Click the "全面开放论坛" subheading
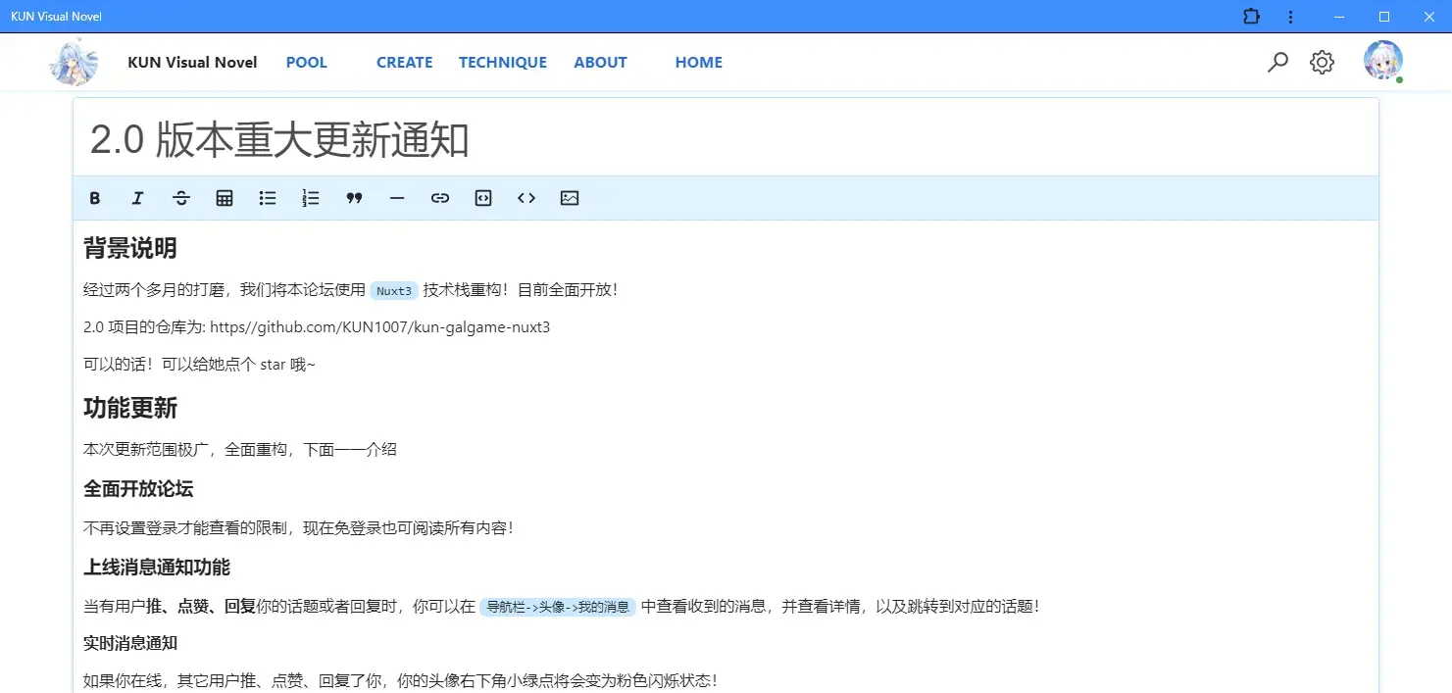 [138, 488]
